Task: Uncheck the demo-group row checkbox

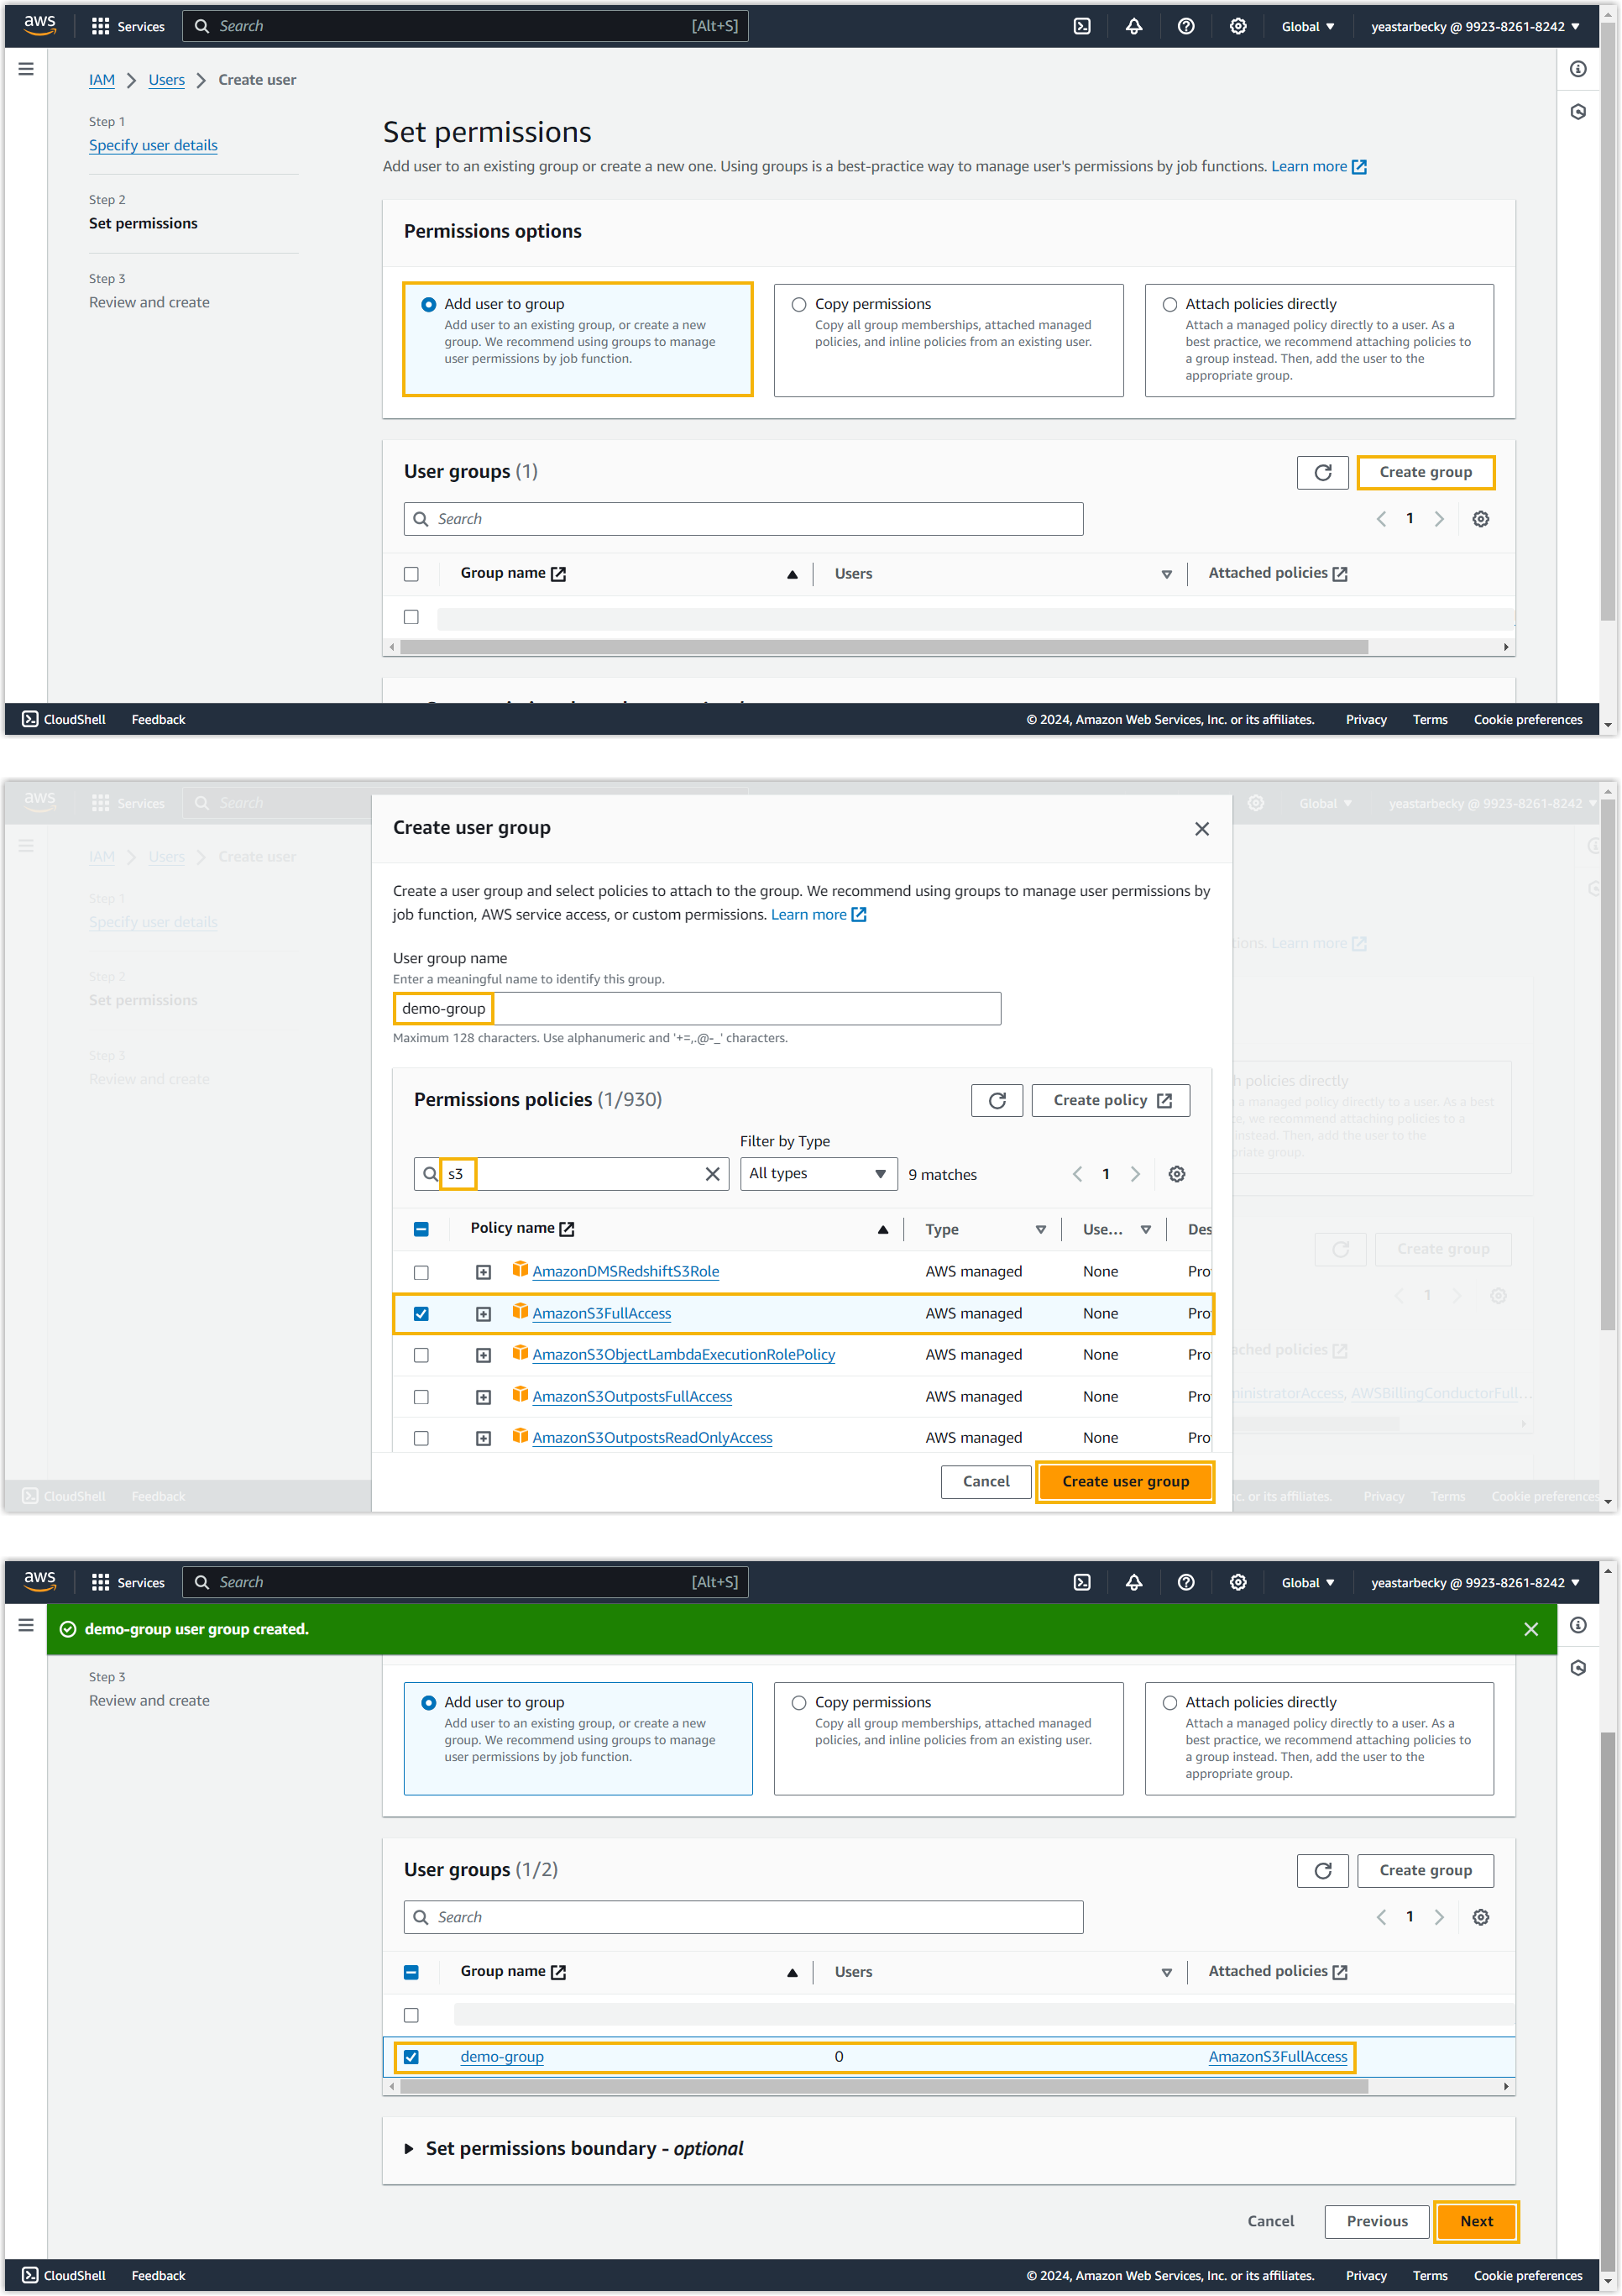Action: [411, 2057]
